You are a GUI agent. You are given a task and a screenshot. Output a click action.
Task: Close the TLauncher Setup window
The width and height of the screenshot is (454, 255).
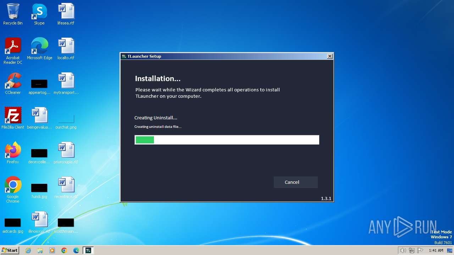click(330, 56)
